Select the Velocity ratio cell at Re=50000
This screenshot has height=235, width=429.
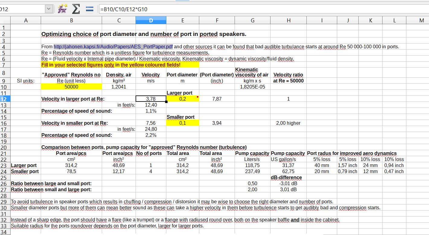point(289,99)
